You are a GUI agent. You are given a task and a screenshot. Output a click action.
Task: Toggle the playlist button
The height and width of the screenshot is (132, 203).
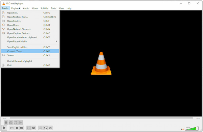coord(41,128)
